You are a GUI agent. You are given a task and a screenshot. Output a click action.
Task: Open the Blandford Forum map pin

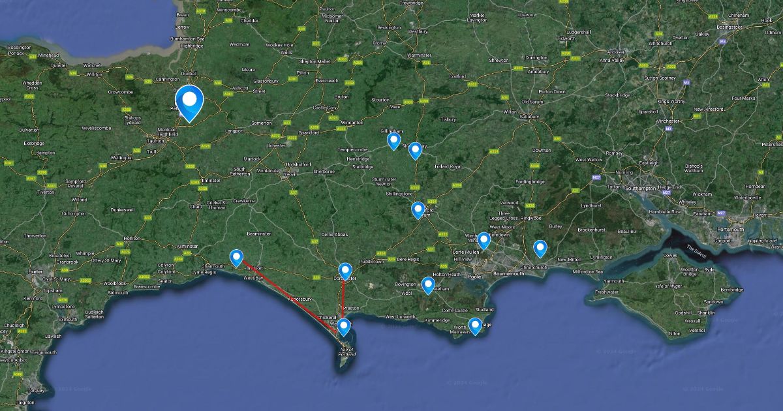(418, 210)
